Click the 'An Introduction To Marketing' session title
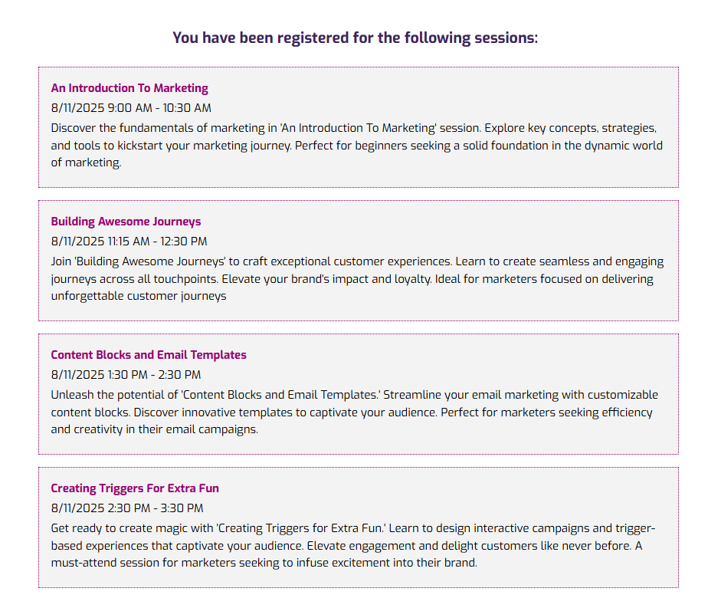Viewport: 708px width, 608px height. pos(129,88)
